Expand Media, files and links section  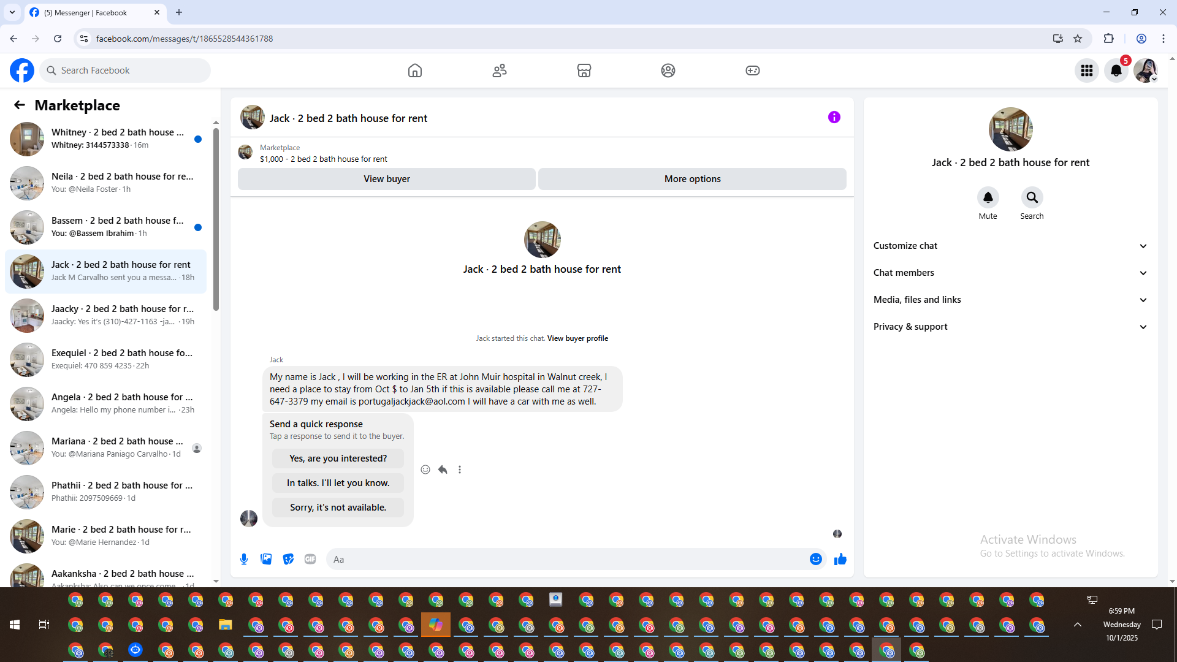[x=1011, y=300]
